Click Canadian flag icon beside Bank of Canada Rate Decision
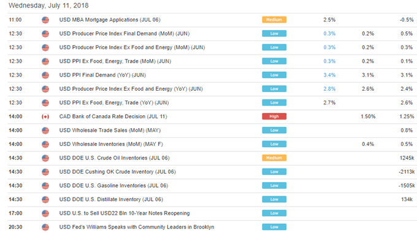 (x=45, y=116)
